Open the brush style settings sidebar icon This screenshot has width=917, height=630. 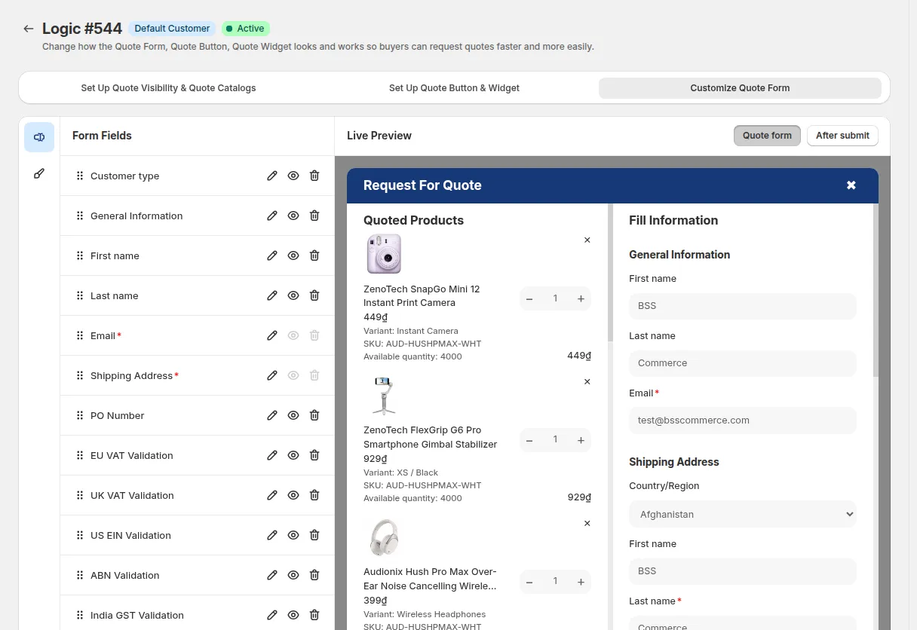(x=39, y=173)
